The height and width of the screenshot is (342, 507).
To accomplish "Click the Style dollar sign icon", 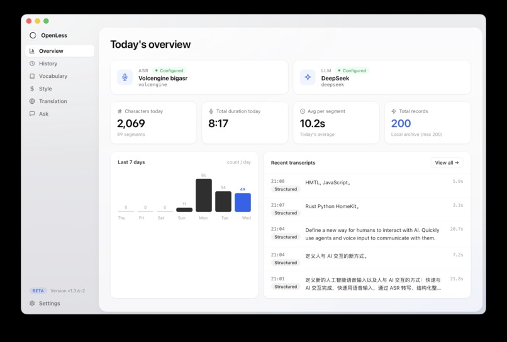I will tap(32, 89).
